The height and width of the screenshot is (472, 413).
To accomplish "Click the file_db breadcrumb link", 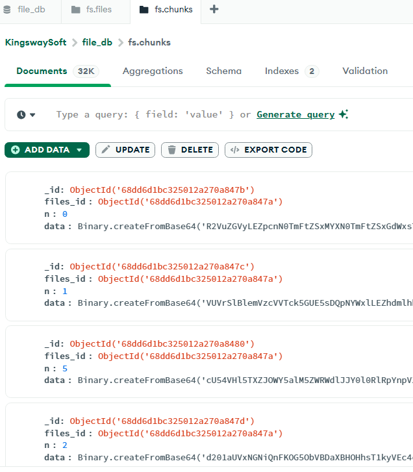I will coord(97,42).
